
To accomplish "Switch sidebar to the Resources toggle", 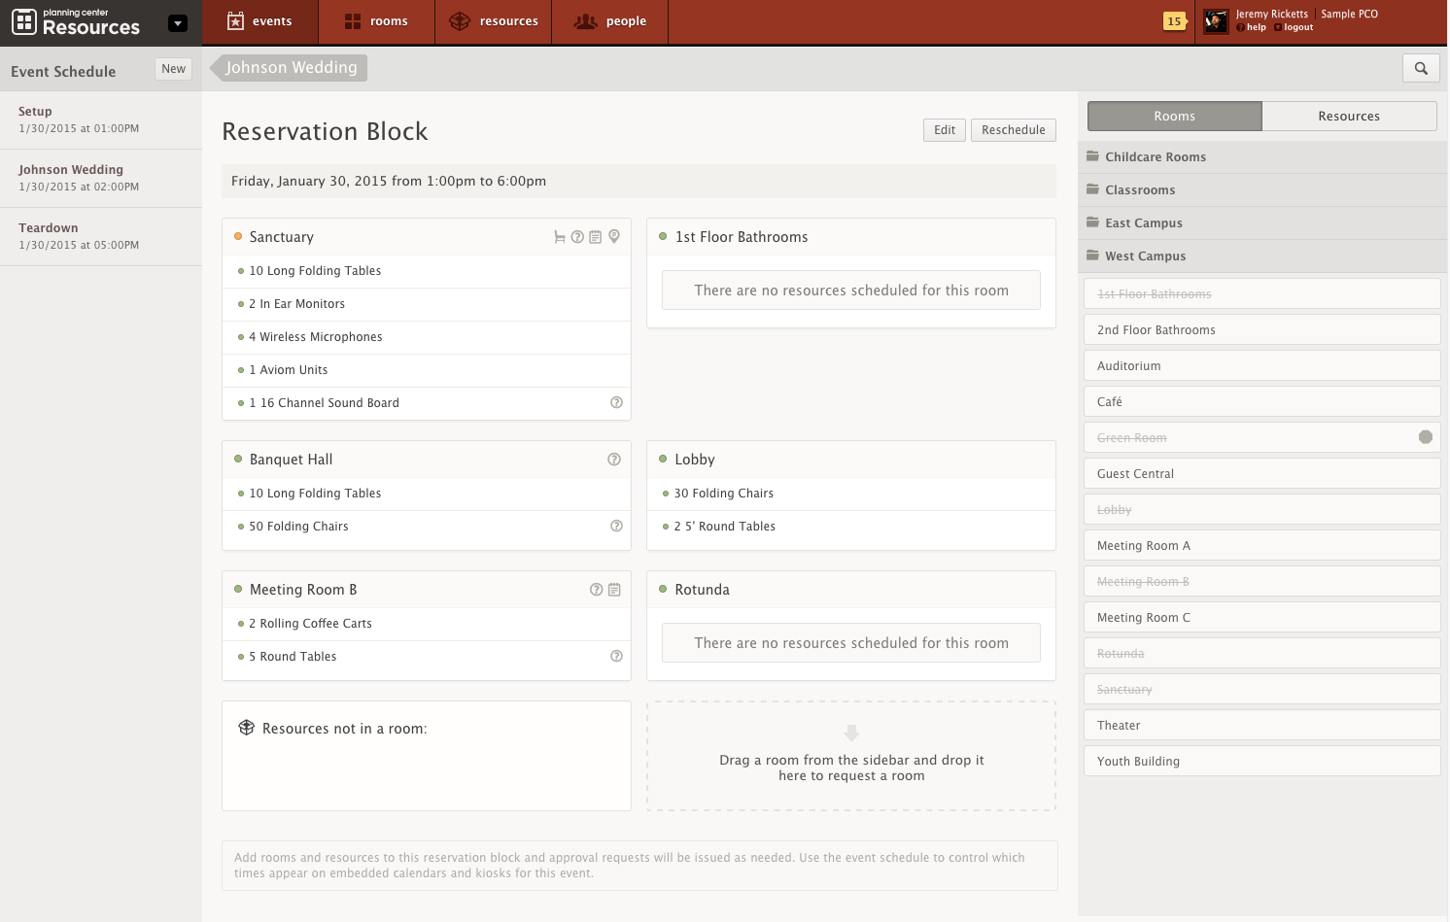I will coord(1348,116).
